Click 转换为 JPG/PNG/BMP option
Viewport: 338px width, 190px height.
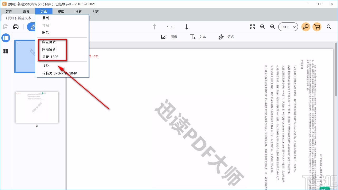click(59, 73)
